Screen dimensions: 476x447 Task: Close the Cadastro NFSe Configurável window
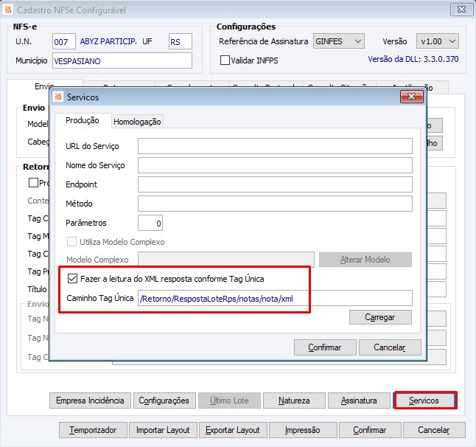tap(461, 10)
